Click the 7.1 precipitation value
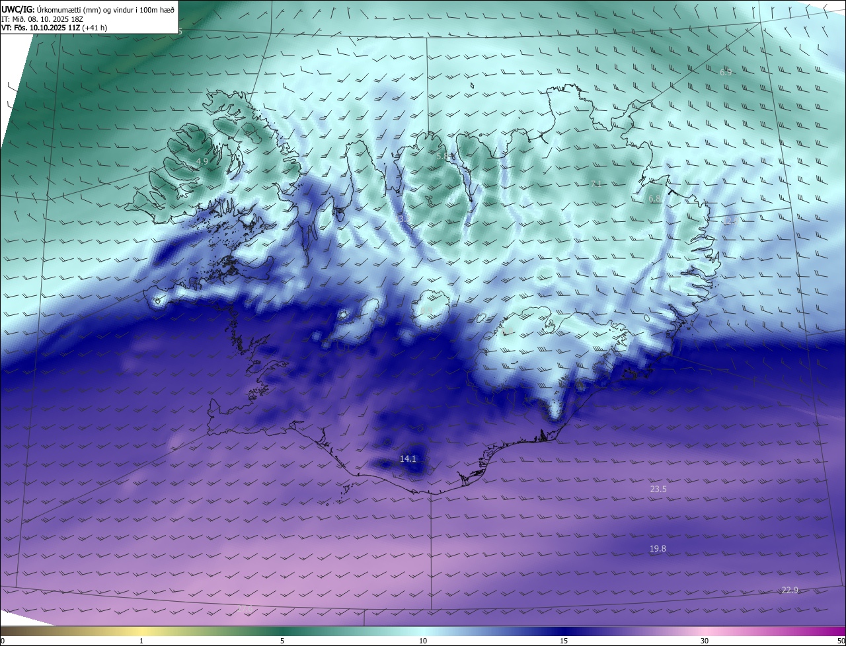 [596, 184]
